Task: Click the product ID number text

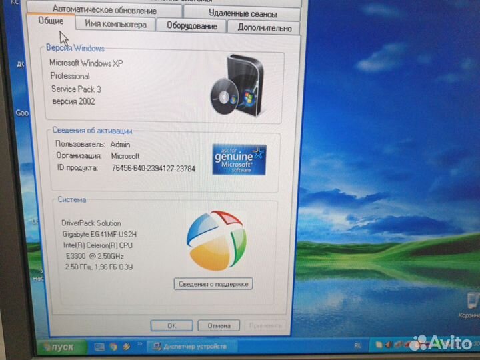Action: tap(153, 169)
